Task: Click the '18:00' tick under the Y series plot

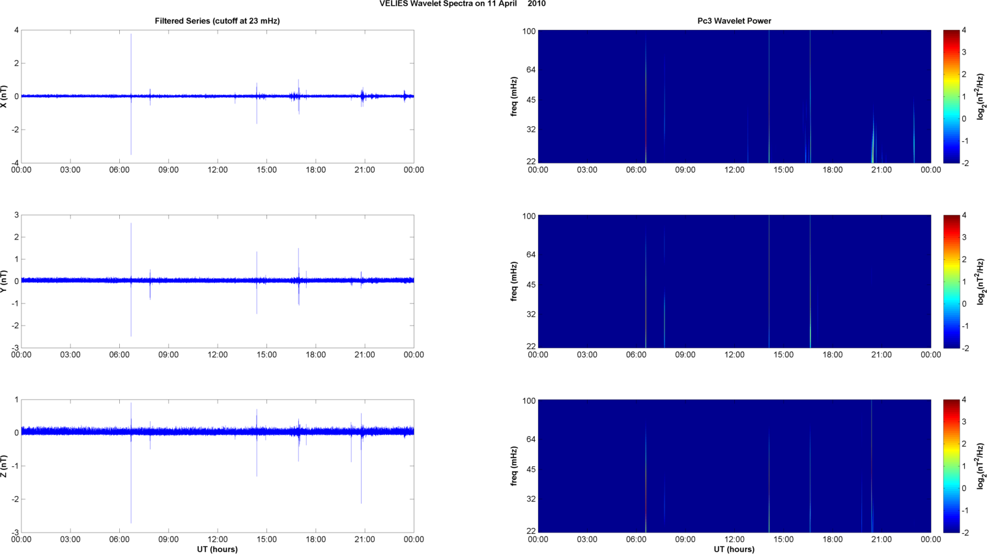Action: tap(316, 355)
